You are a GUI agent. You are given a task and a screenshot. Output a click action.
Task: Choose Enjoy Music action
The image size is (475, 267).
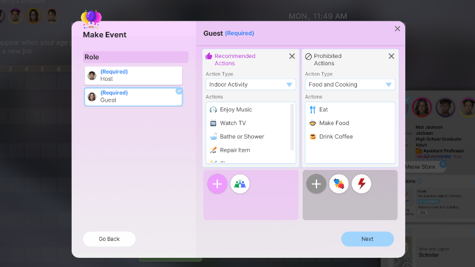(x=236, y=109)
